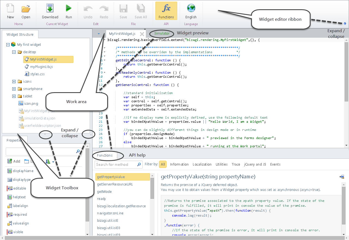Open styles.css in the tree
This screenshot has width=349, height=240.
point(37,74)
